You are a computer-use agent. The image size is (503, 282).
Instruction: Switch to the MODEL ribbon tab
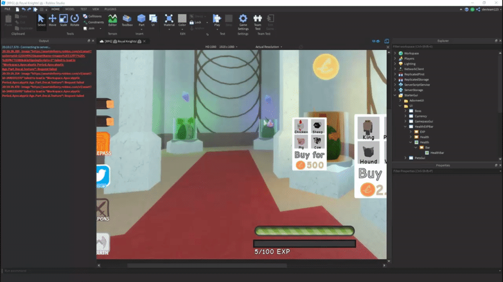[x=69, y=9]
